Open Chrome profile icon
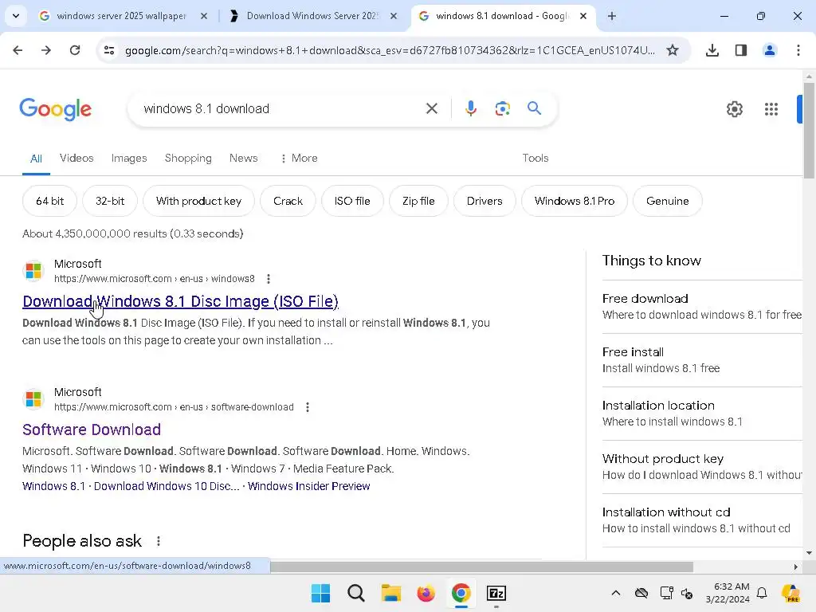The image size is (816, 612). 770,50
